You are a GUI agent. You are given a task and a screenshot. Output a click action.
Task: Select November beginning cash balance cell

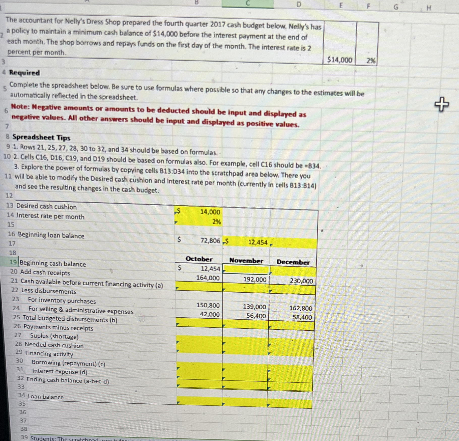tap(246, 270)
